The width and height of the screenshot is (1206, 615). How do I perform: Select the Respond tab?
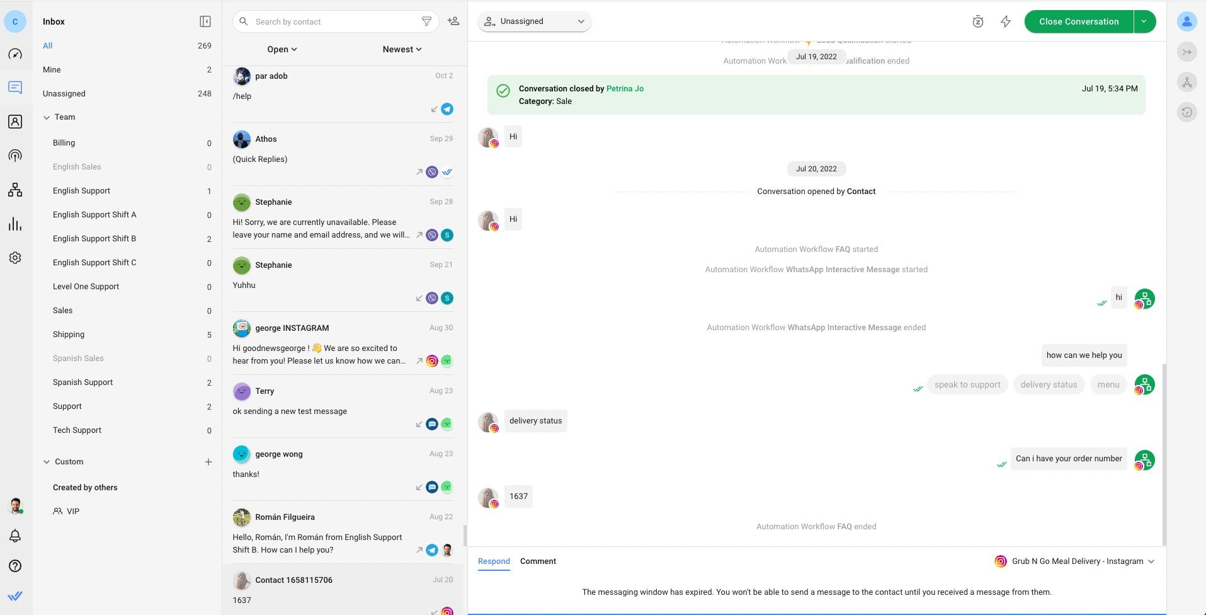(x=494, y=561)
